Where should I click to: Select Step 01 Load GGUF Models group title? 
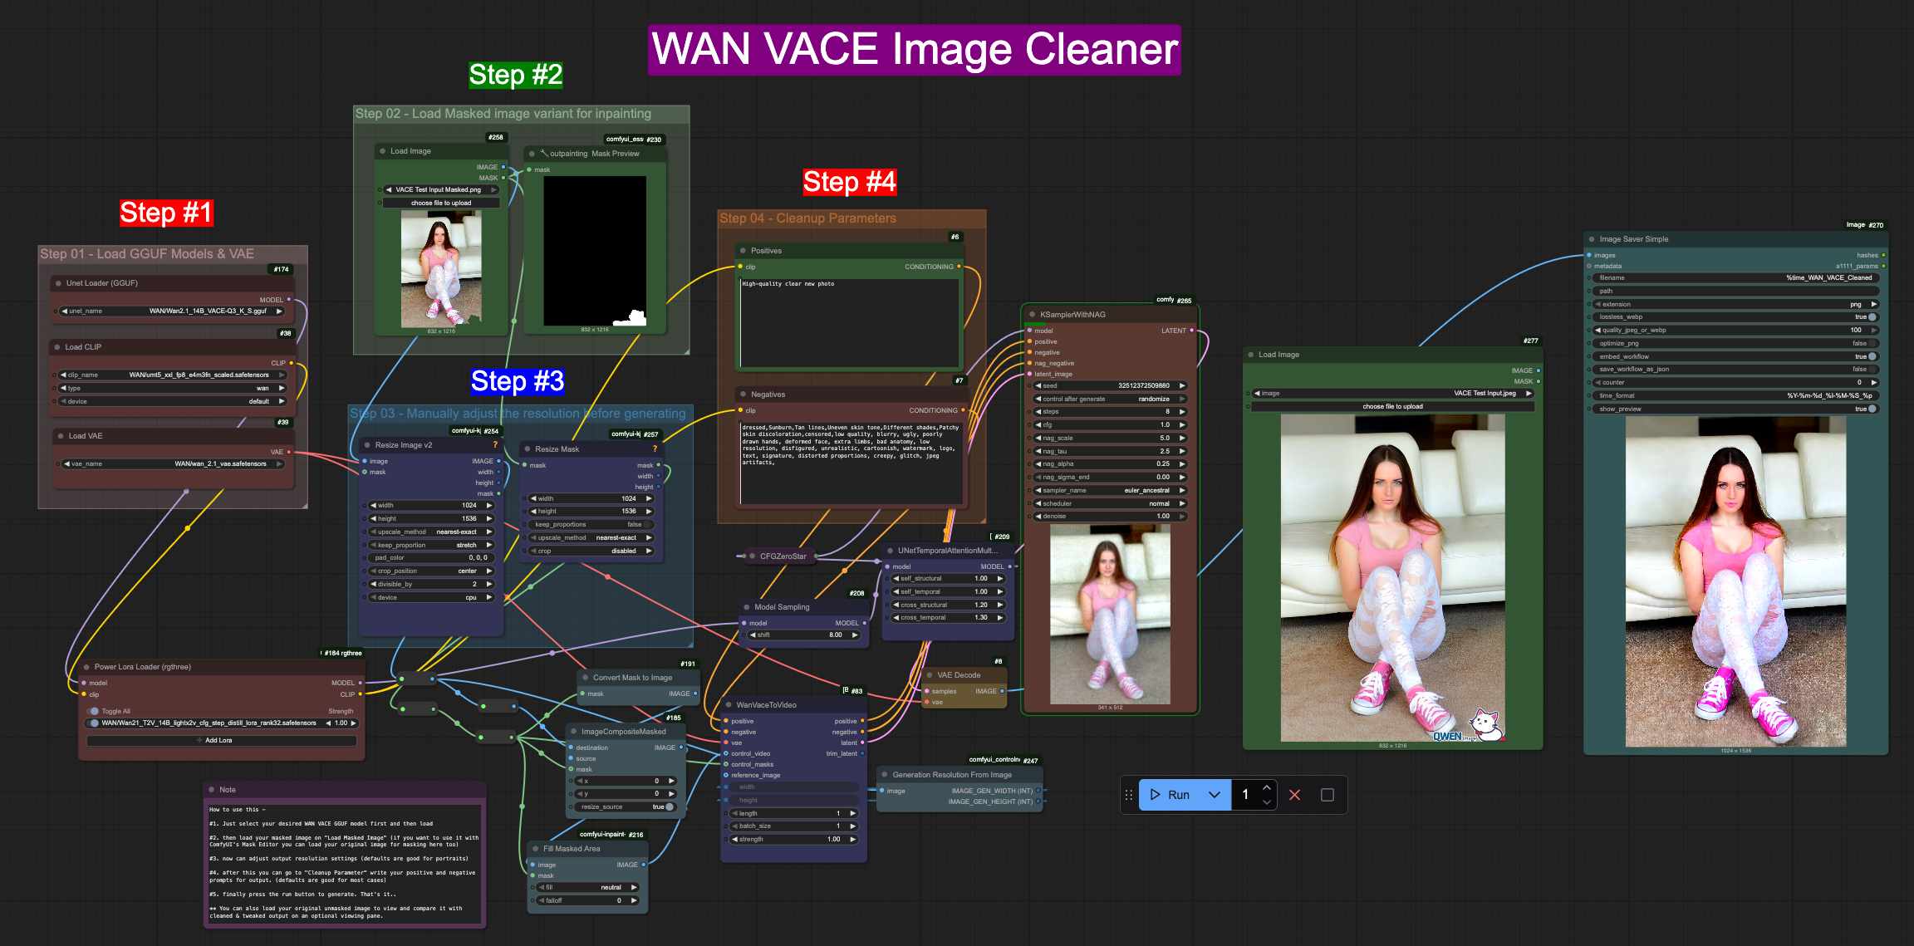147,254
